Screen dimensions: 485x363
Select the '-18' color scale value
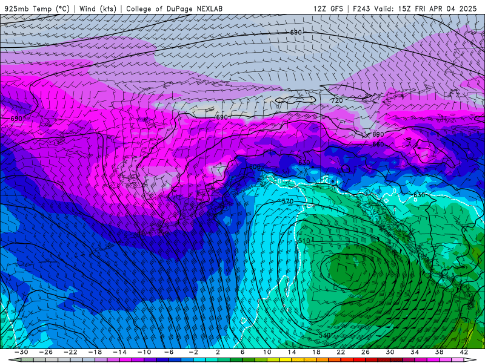click(x=95, y=352)
